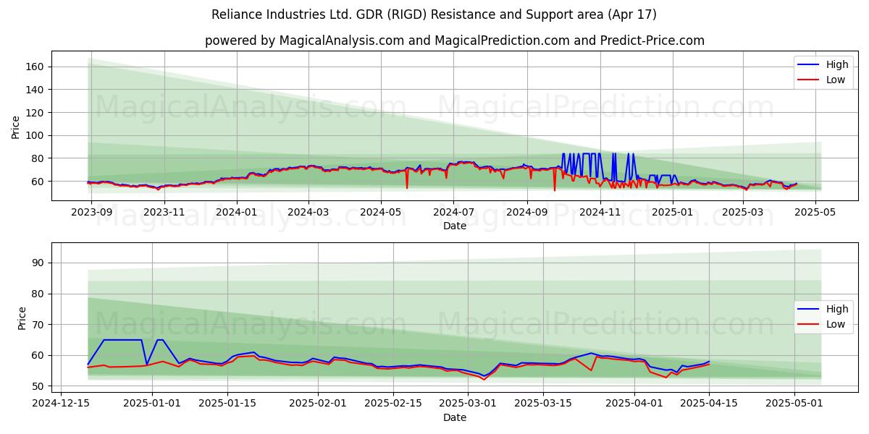The height and width of the screenshot is (434, 869).
Task: Click the 2024-11 x-axis tick label
Action: coord(600,212)
